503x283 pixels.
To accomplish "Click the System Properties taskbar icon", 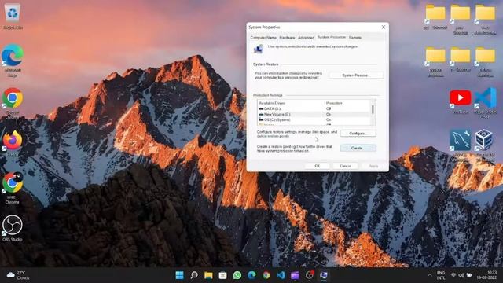I will 324,275.
